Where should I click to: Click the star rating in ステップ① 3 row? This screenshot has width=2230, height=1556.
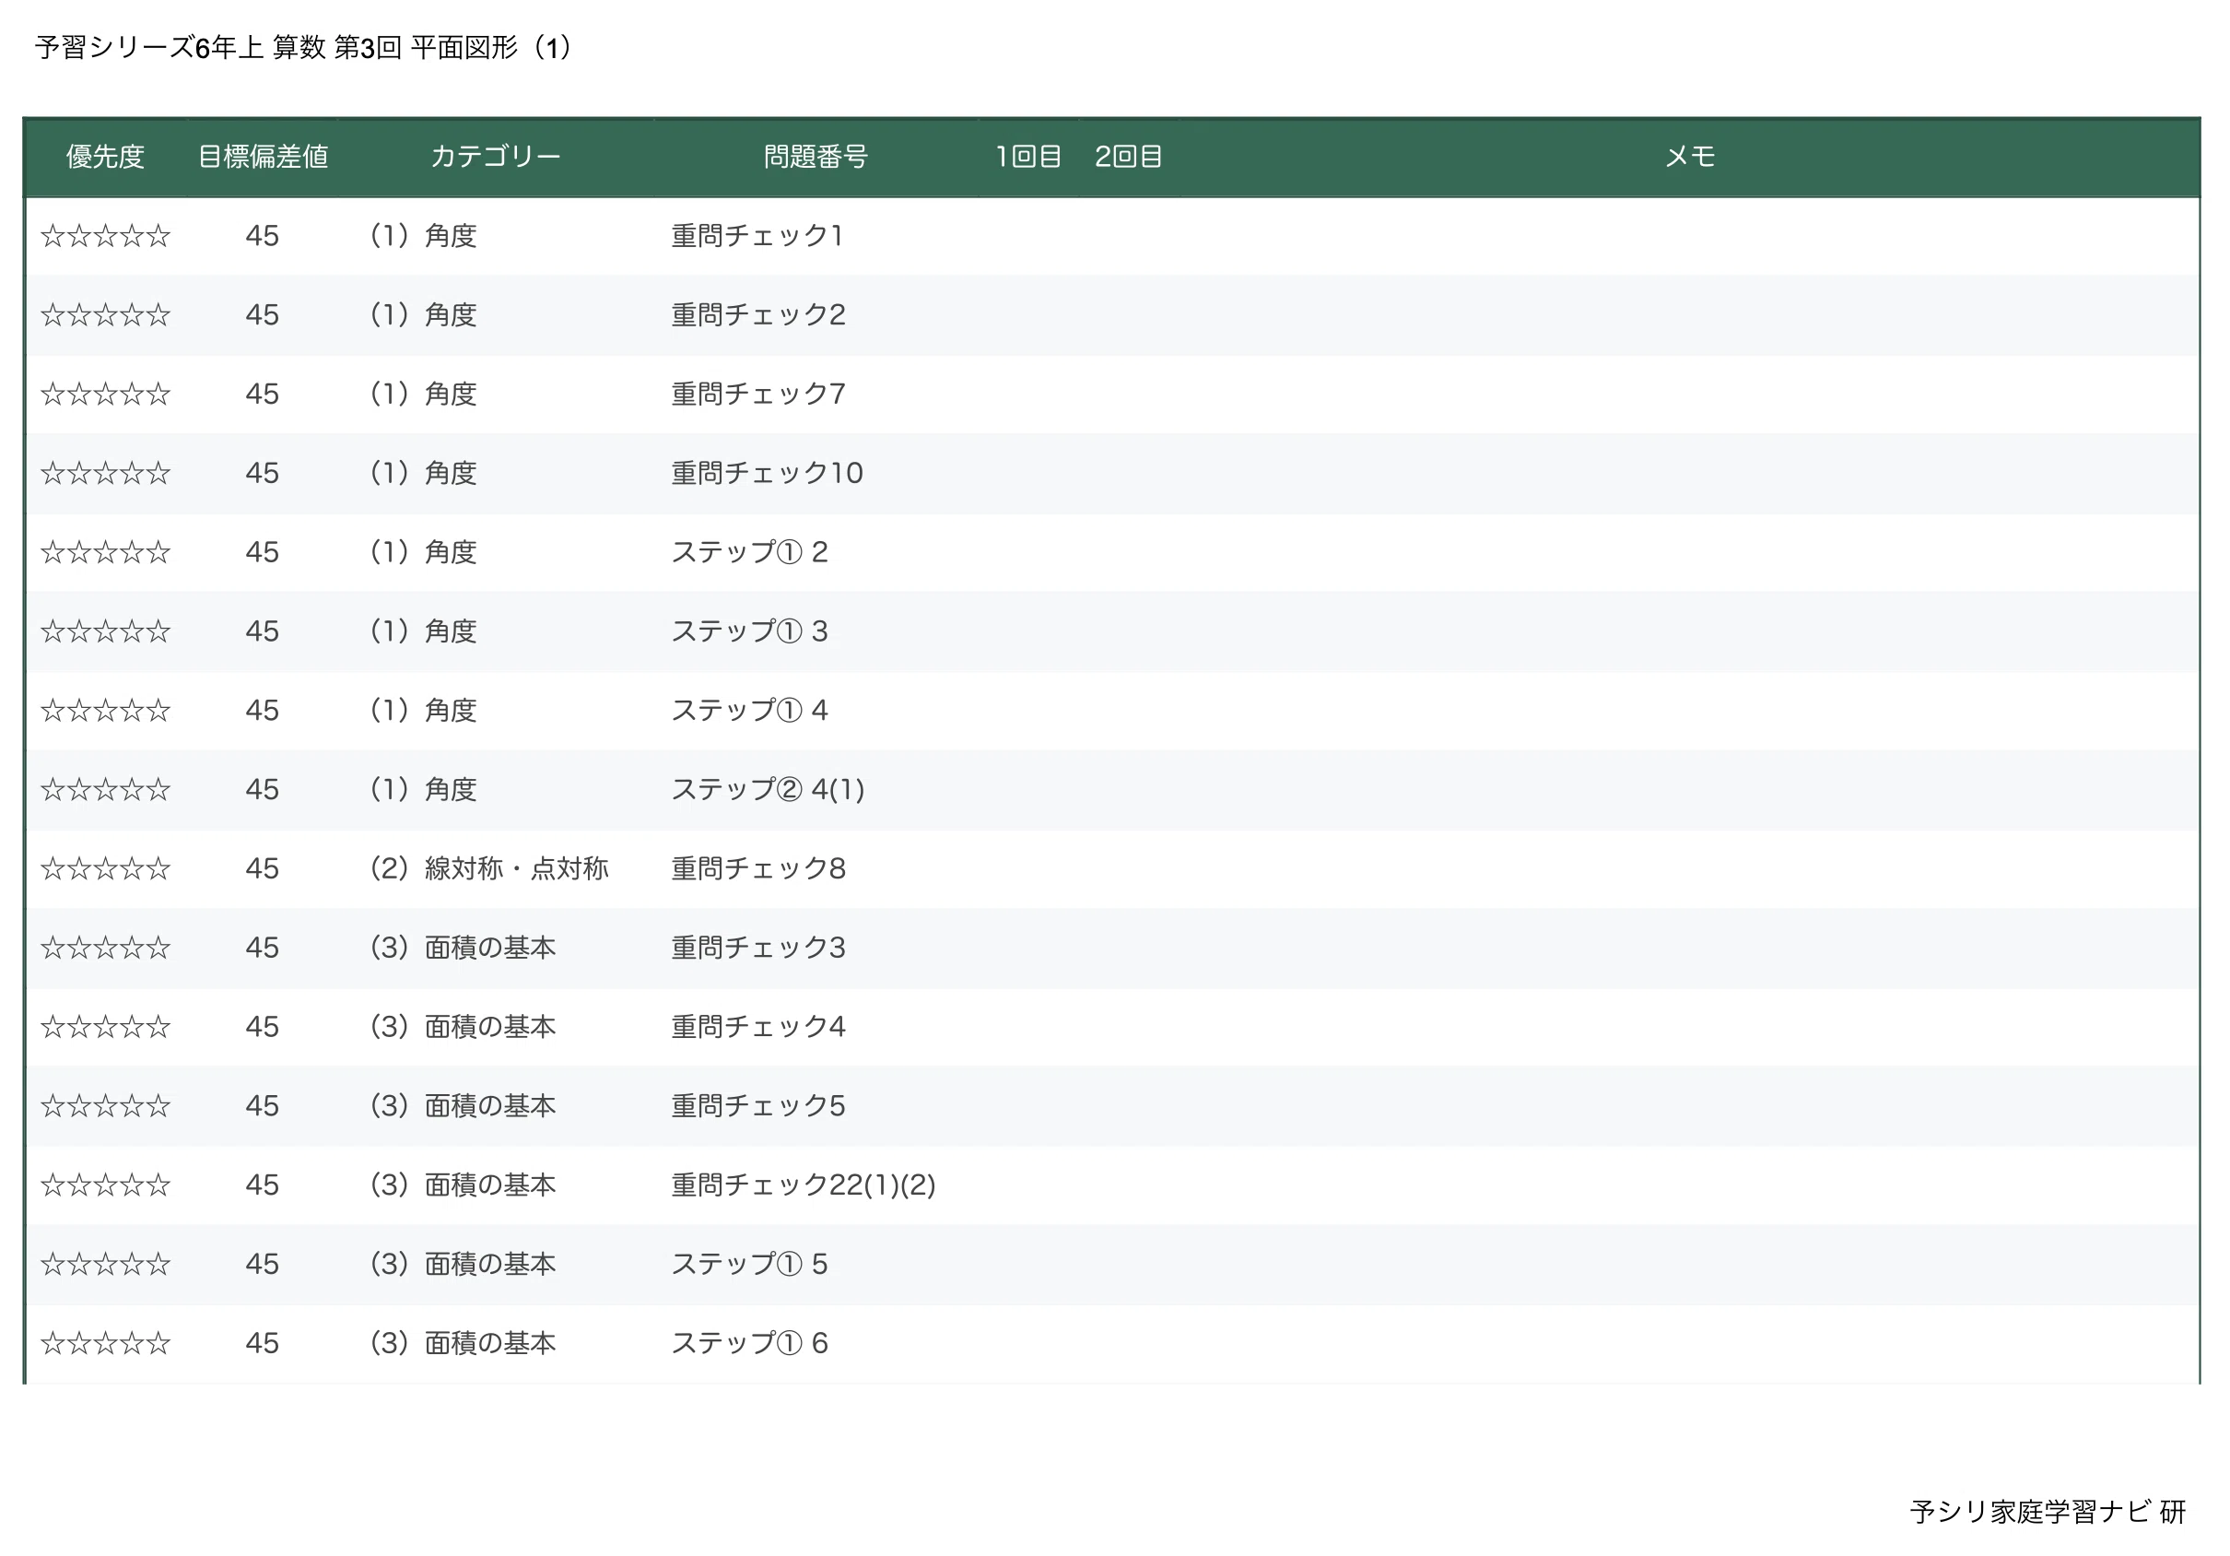[x=106, y=631]
